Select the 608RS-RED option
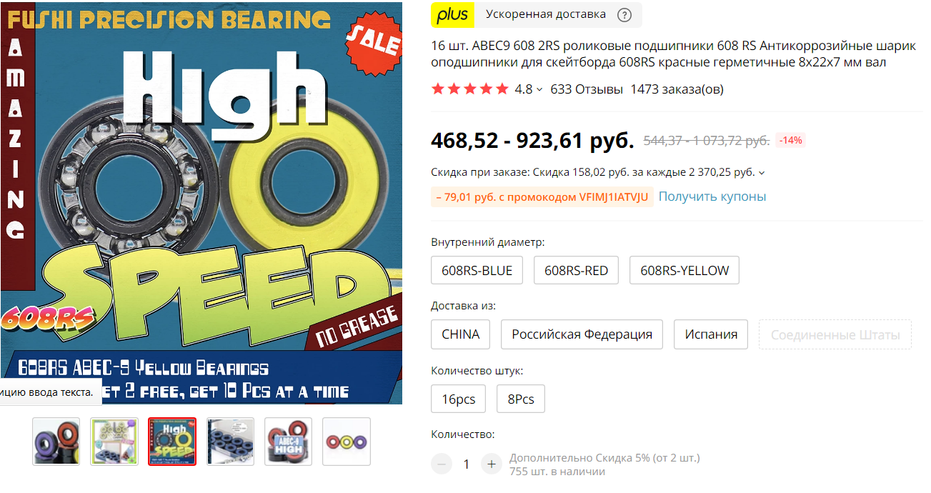The image size is (931, 493). pos(576,271)
